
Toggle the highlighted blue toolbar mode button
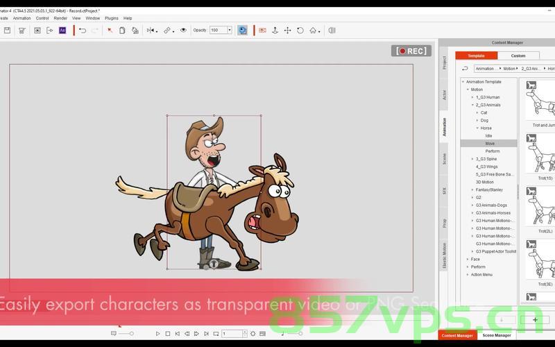coord(242,31)
